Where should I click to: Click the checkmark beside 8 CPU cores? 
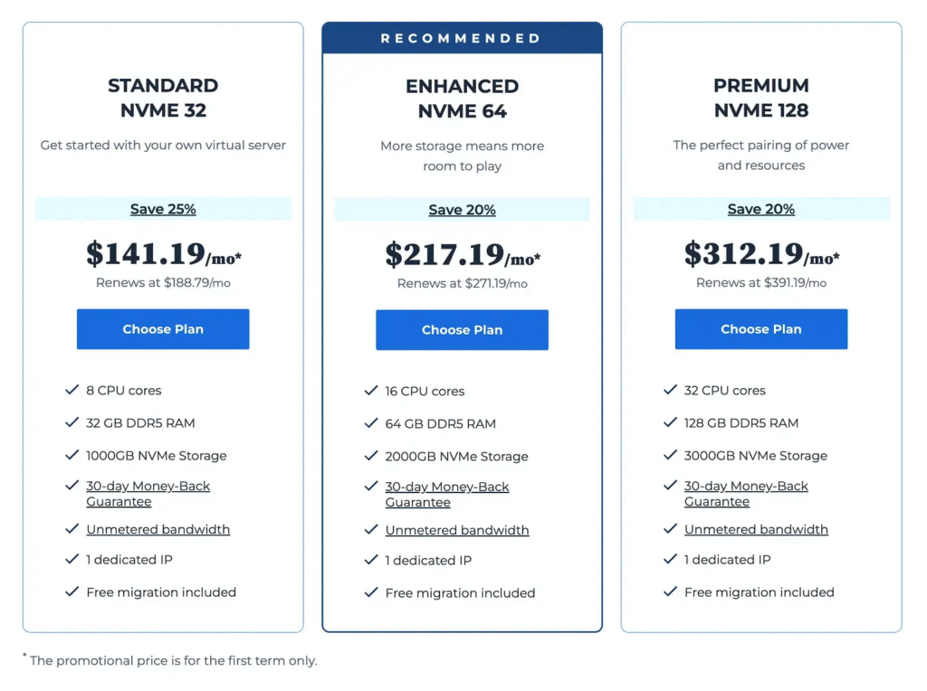(x=72, y=390)
